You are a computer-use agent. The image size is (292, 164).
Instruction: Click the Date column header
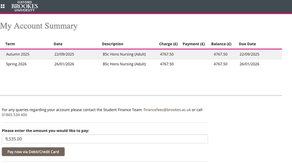58,44
